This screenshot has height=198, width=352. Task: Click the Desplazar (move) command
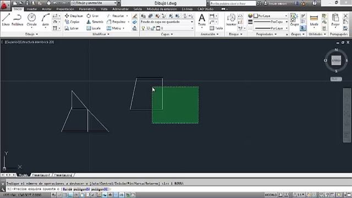(x=74, y=16)
